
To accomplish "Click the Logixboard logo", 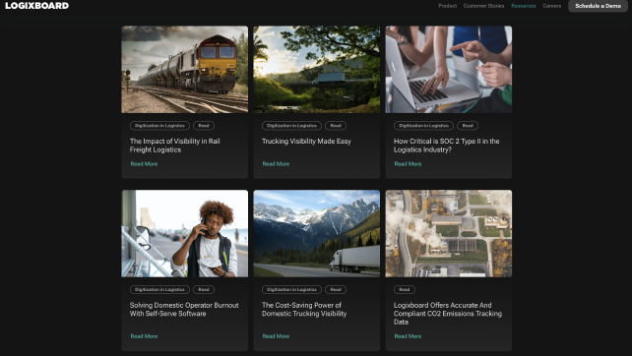I will [x=36, y=6].
